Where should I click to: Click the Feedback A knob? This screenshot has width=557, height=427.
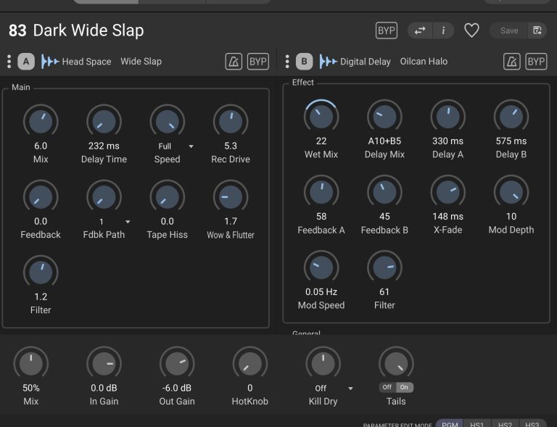pos(321,192)
